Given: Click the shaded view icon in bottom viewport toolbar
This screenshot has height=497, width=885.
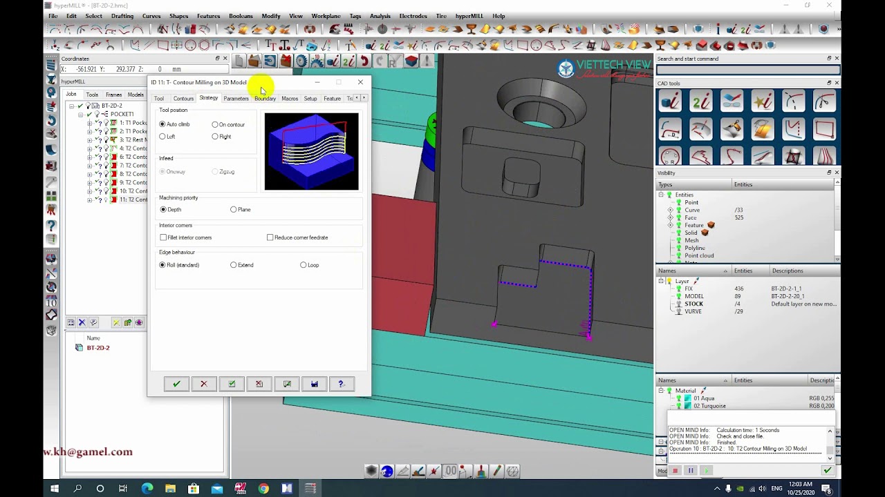Looking at the screenshot, I should pyautogui.click(x=371, y=471).
